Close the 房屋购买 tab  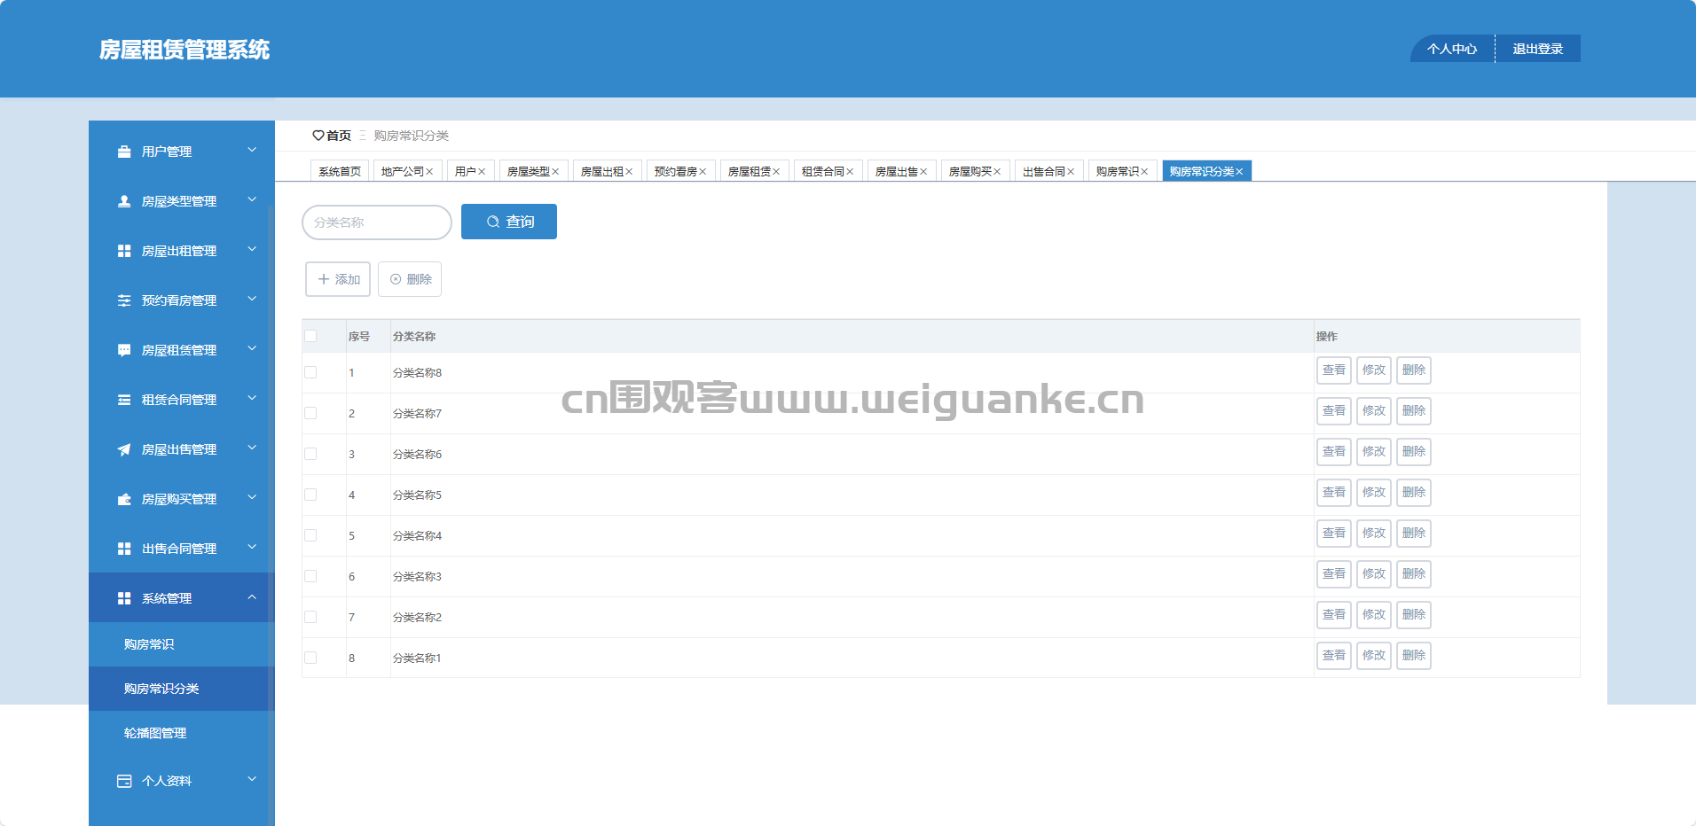click(x=997, y=172)
